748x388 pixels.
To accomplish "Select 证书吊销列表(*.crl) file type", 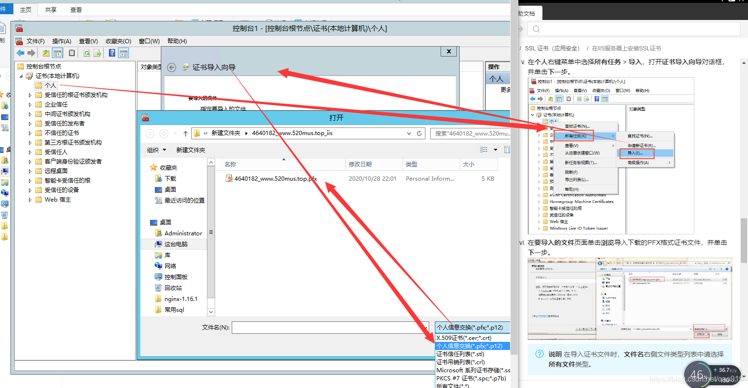I will (x=461, y=362).
